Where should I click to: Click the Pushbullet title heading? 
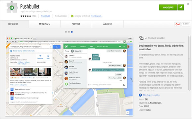(30, 6)
